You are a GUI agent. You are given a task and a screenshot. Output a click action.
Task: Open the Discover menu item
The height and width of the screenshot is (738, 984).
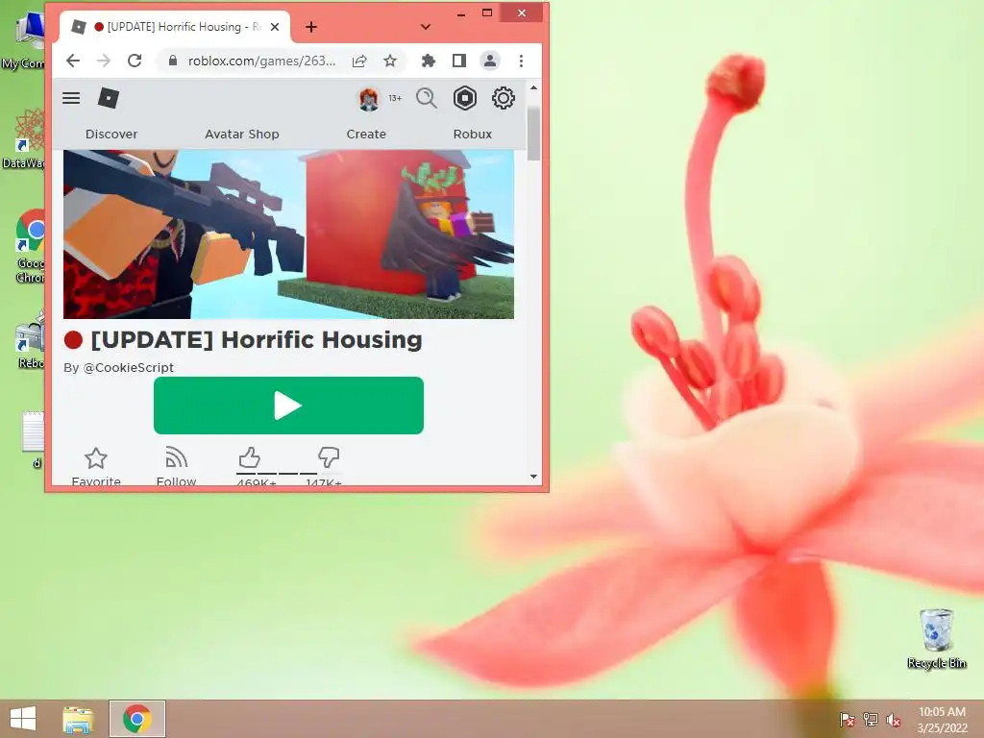[x=111, y=135]
